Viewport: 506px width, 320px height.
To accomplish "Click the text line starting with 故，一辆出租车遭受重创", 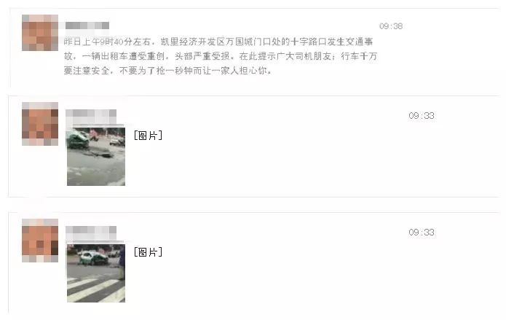I will [221, 56].
